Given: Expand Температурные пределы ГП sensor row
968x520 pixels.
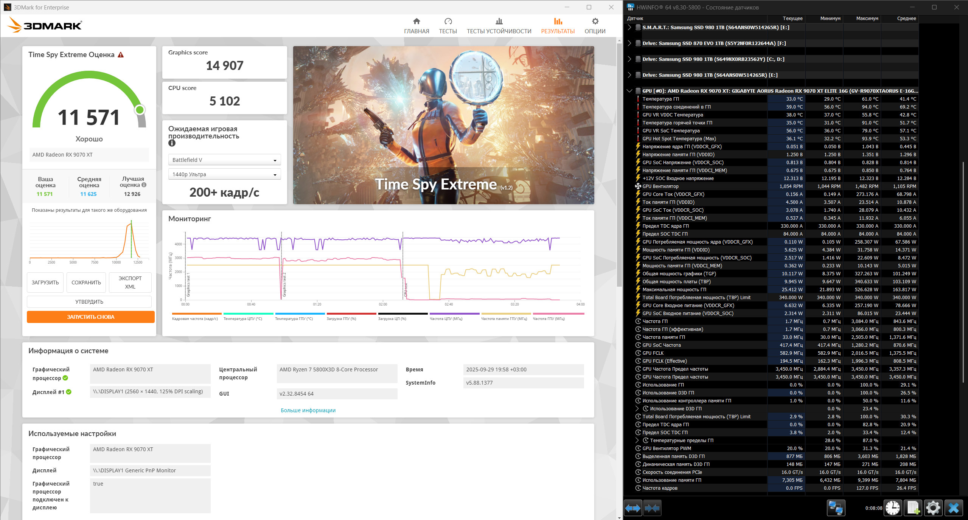Looking at the screenshot, I should (x=637, y=440).
